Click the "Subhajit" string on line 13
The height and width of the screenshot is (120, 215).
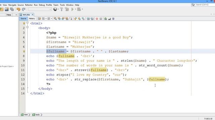(133, 79)
